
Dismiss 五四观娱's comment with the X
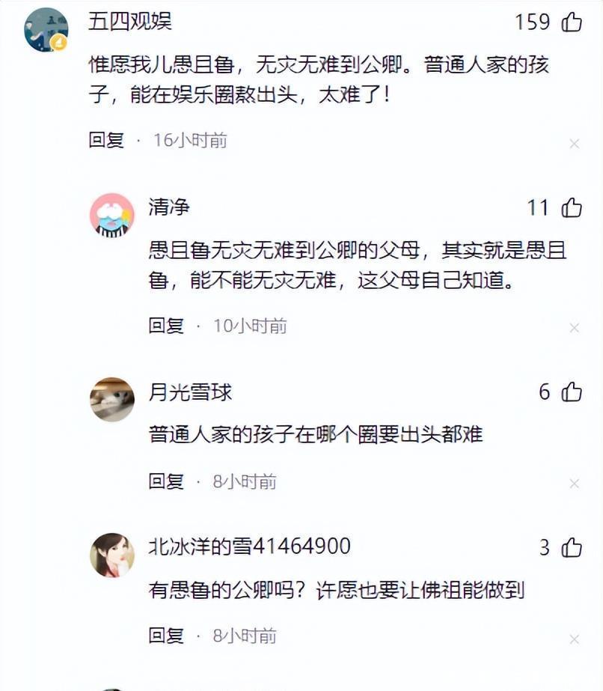pos(574,144)
